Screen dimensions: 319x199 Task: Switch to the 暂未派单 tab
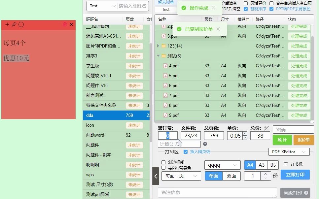[166, 2]
